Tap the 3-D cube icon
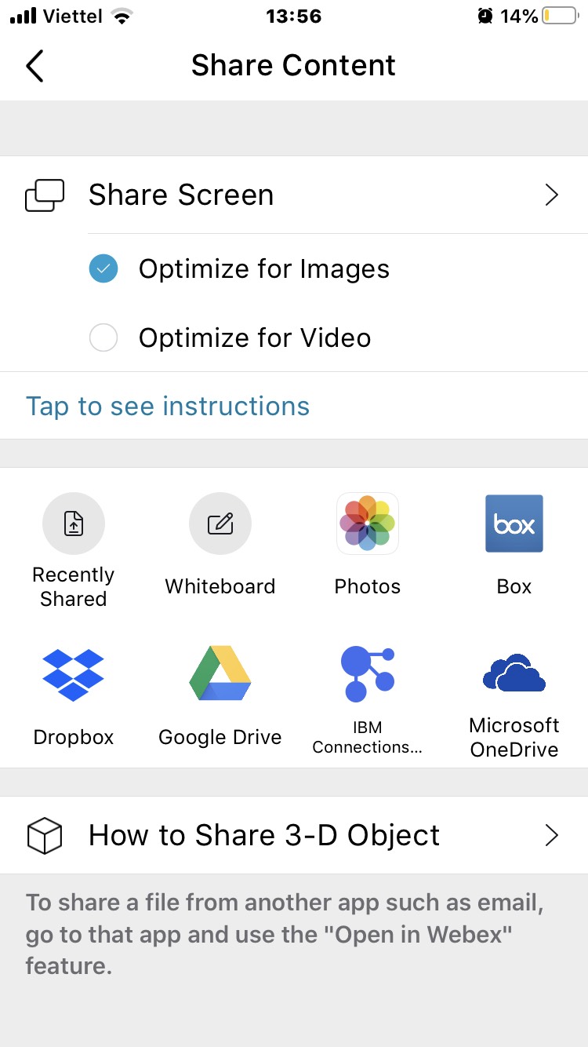The height and width of the screenshot is (1047, 588). [x=45, y=836]
